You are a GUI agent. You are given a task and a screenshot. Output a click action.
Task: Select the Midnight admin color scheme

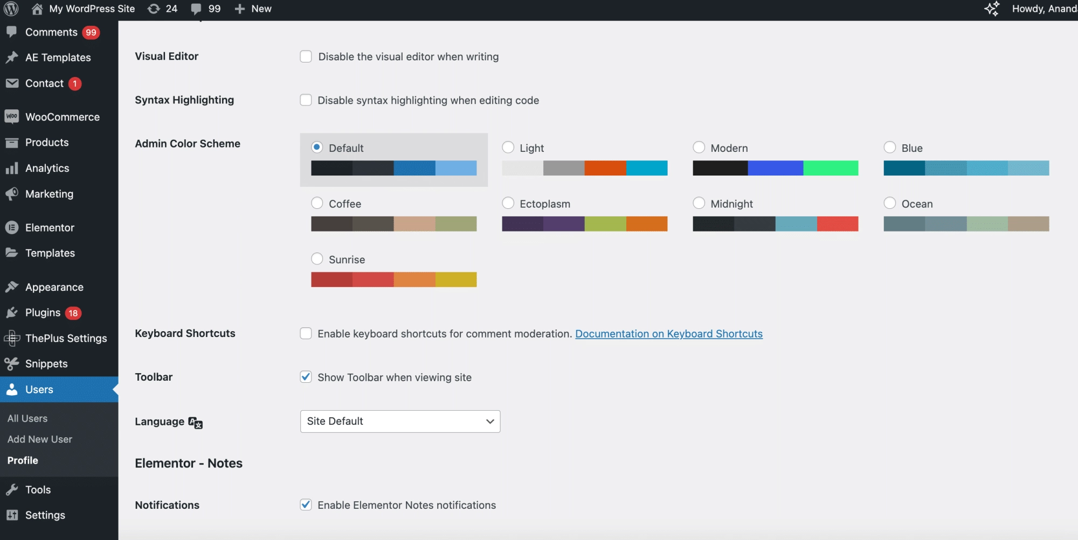coord(699,203)
